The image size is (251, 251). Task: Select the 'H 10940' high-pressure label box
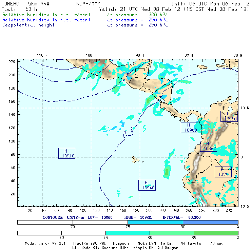click(147, 185)
